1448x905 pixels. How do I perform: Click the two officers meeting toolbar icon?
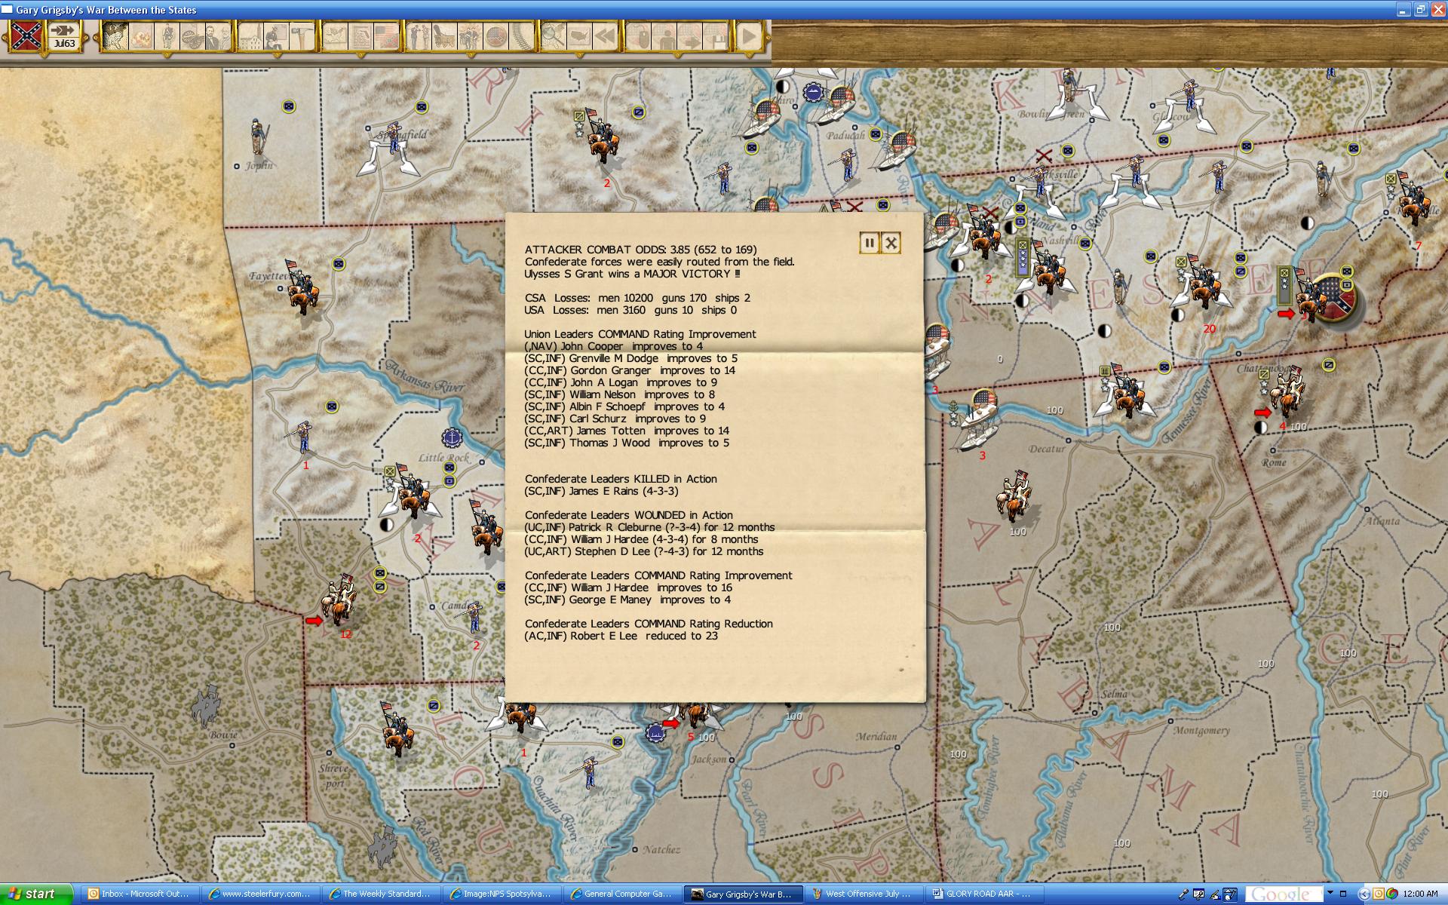pyautogui.click(x=419, y=36)
